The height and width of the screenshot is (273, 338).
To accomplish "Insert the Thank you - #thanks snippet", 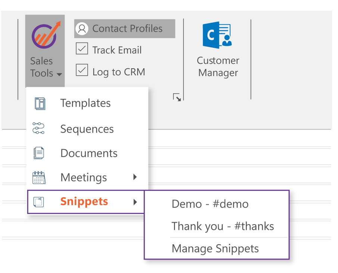I will (x=223, y=226).
